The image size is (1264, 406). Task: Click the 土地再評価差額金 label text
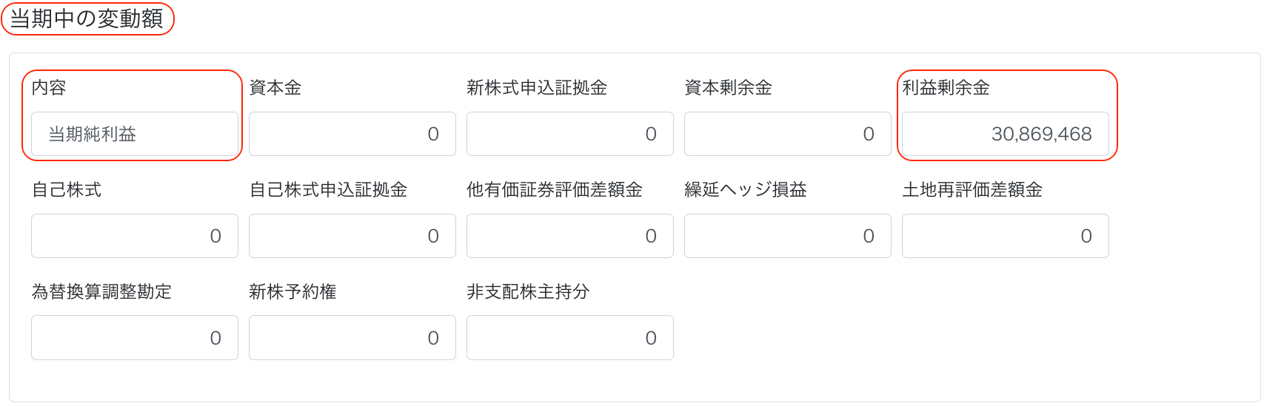tap(972, 189)
